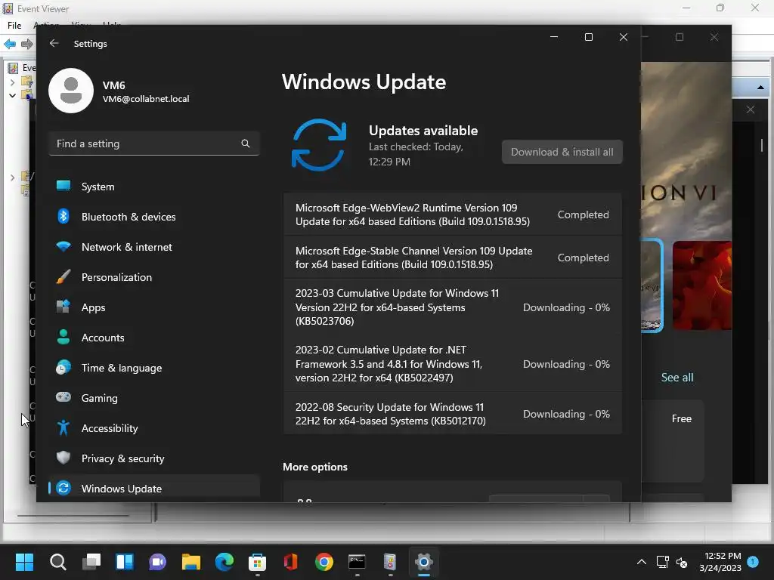Open File Explorer from taskbar
774x580 pixels.
point(191,562)
